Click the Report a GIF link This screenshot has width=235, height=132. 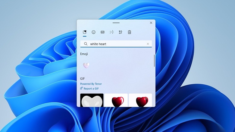click(89, 89)
